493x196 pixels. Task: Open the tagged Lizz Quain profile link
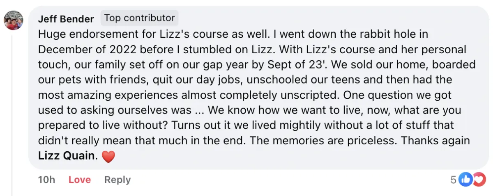pos(66,156)
